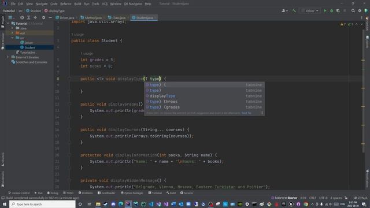Collapse the src folder
The width and height of the screenshot is (370, 208).
12,38
